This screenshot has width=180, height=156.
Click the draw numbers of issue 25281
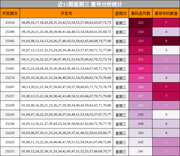click(x=66, y=69)
